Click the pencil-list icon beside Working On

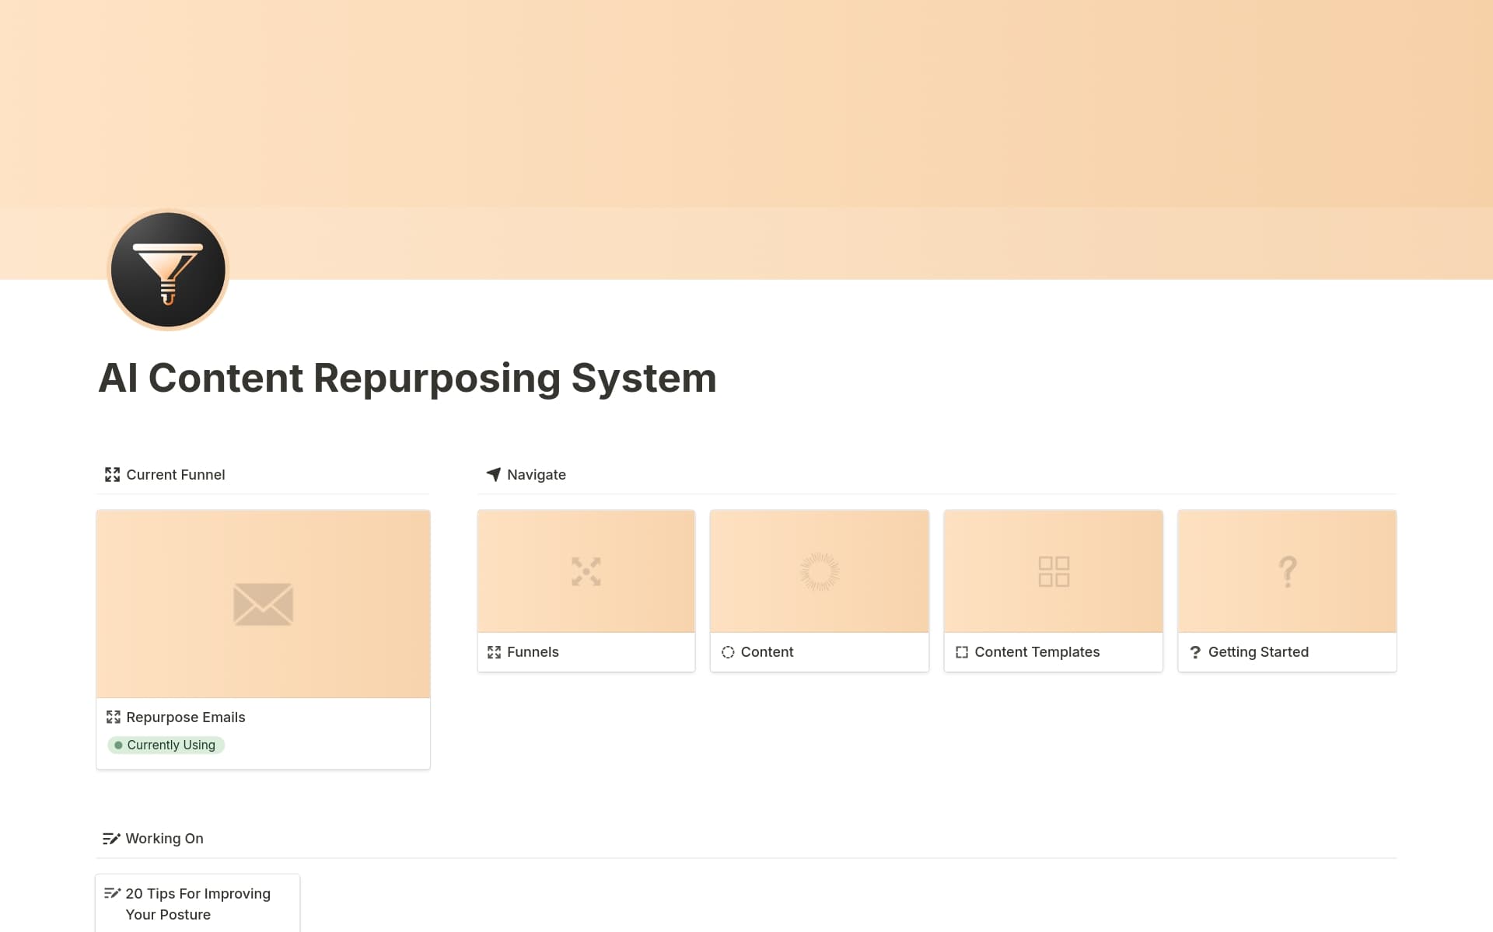pyautogui.click(x=111, y=838)
